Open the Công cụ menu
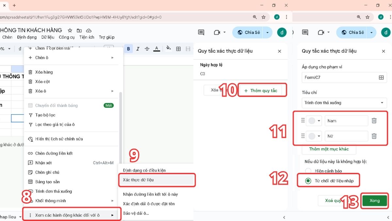Screen dimensions: 392x221 click(67, 37)
